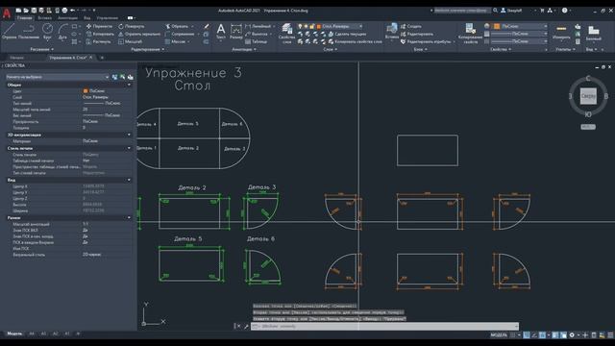Viewport: 615px width, 346px height.
Task: Click the Создать block button
Action: (411, 26)
